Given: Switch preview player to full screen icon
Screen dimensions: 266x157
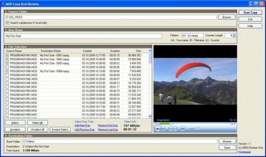Looking at the screenshot, I should coord(233,124).
